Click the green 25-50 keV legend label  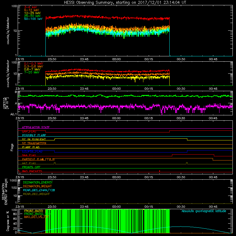(x=32, y=16)
